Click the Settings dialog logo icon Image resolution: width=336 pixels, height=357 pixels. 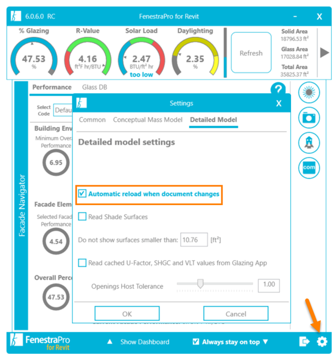pyautogui.click(x=81, y=103)
